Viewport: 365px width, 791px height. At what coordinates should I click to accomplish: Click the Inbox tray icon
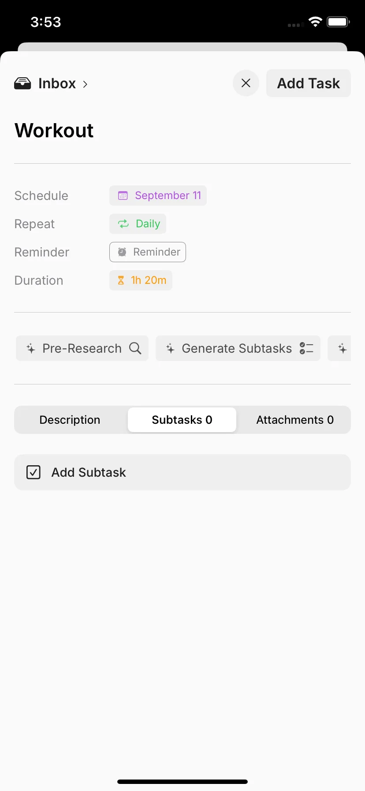22,83
